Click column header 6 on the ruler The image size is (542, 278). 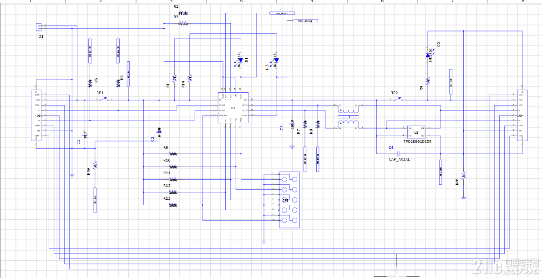tap(382, 1)
